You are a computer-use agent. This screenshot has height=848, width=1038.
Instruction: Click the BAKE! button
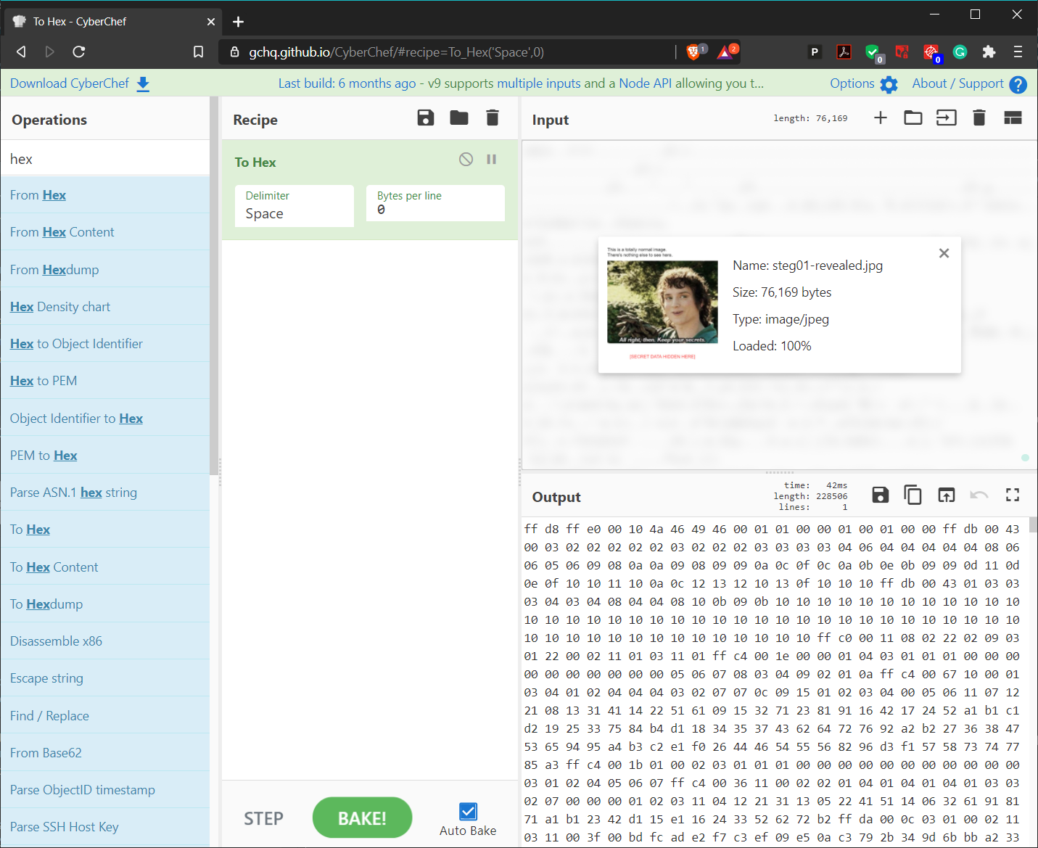click(363, 818)
